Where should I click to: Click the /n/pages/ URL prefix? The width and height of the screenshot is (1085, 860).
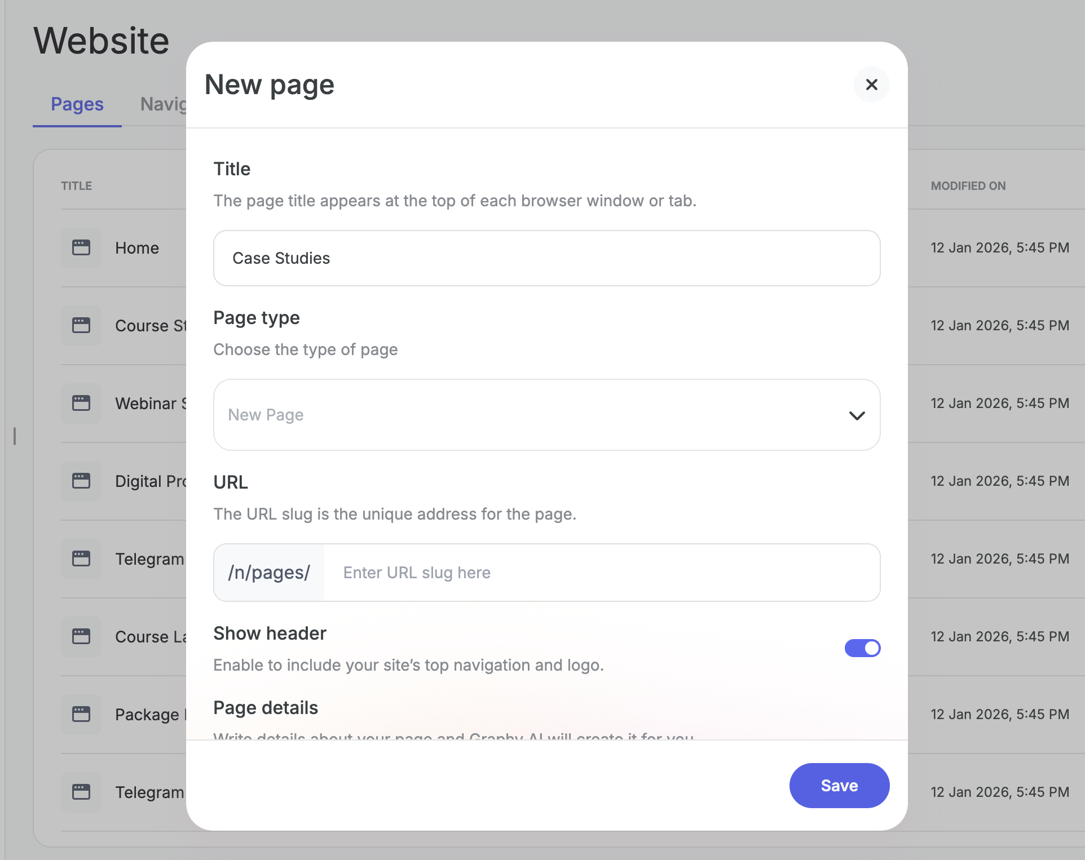[269, 573]
